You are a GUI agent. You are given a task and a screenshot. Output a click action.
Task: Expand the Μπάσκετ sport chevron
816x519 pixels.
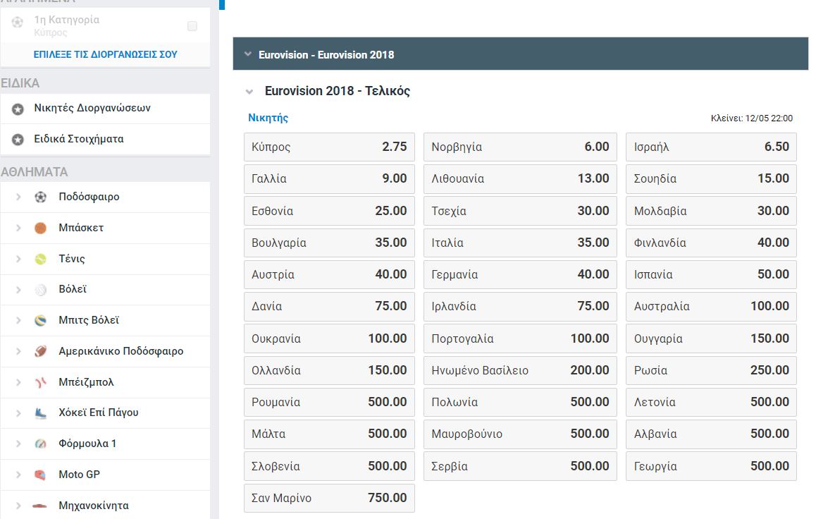(x=18, y=228)
